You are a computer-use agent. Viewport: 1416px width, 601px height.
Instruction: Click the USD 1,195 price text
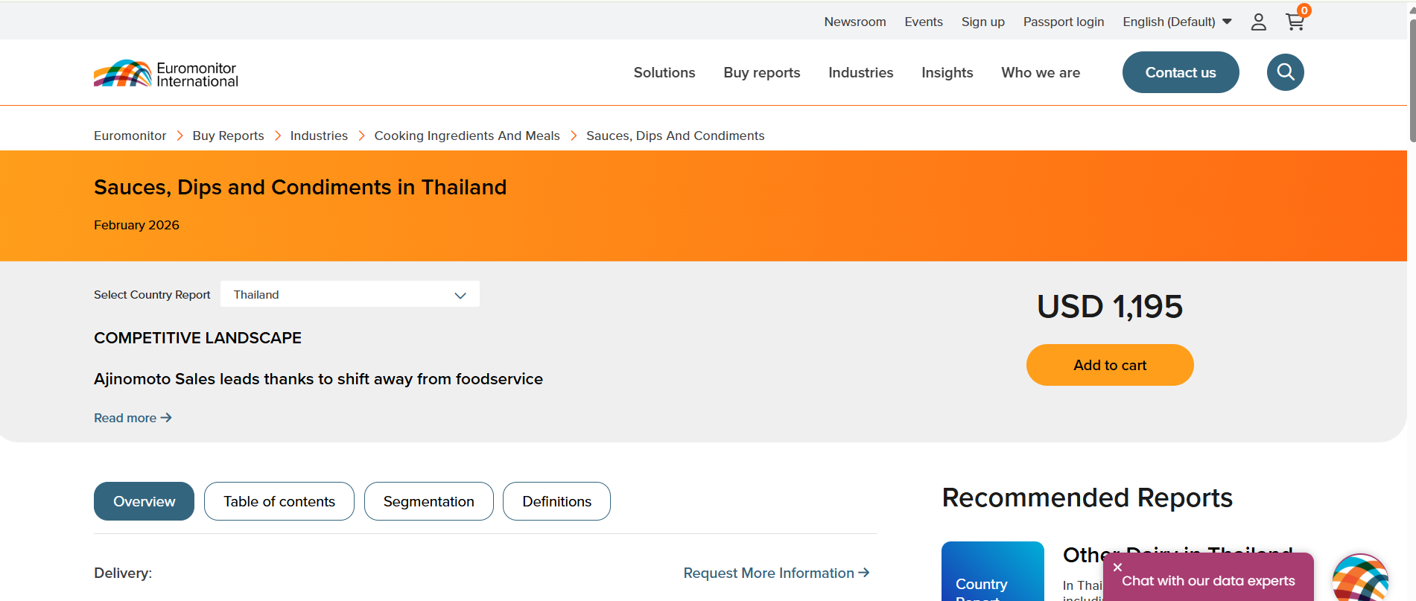(1110, 307)
